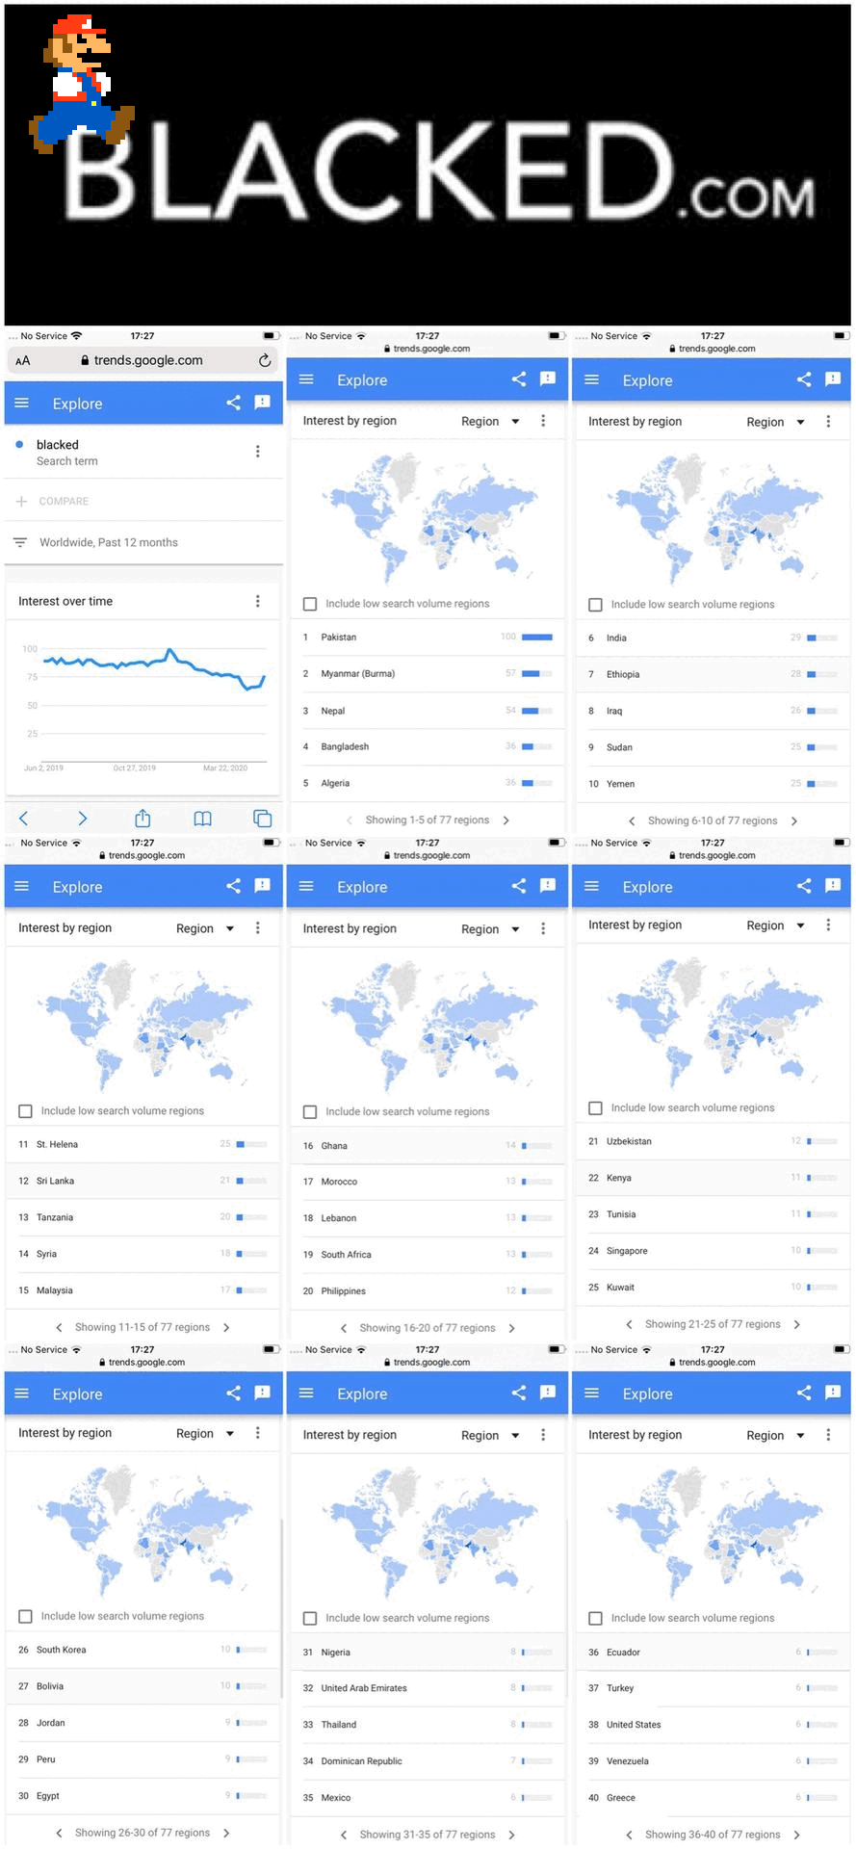The width and height of the screenshot is (856, 1849).
Task: Click feedback icon in Explore header above India list
Action: coord(833,379)
